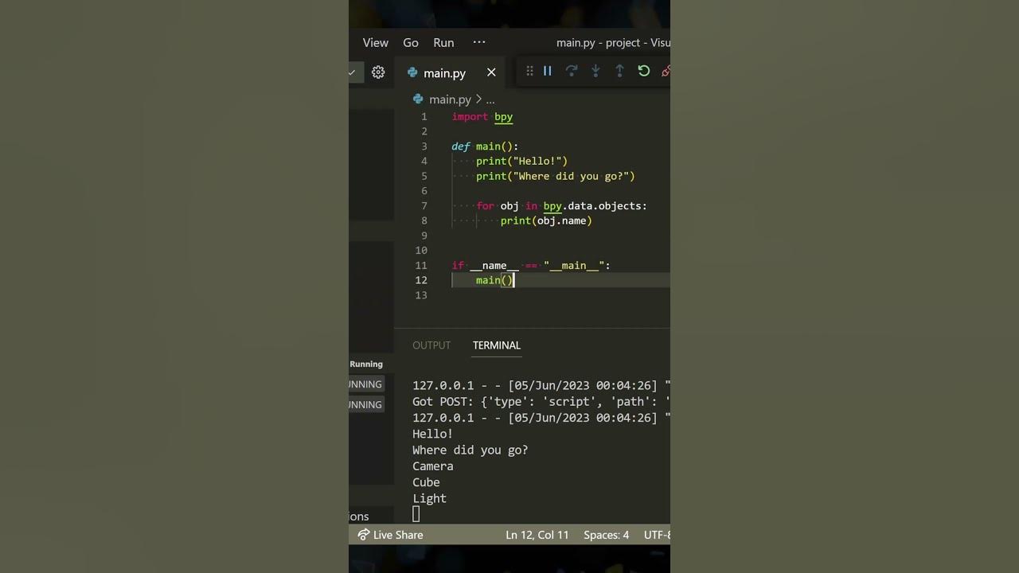
Task: Click terminal output line Light
Action: coord(429,499)
